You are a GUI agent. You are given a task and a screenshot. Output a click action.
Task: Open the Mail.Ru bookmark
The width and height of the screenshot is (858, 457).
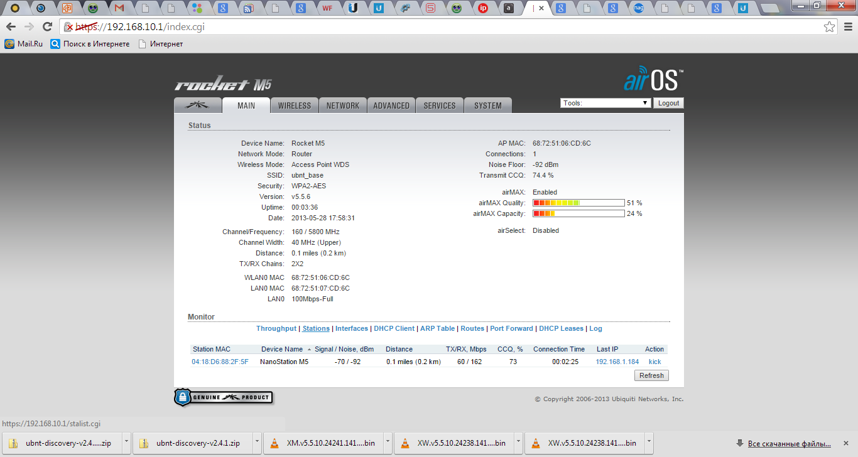click(x=24, y=44)
